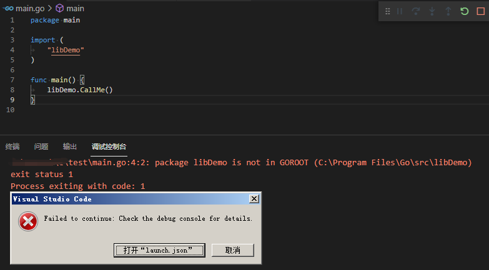Viewport: 489px width, 270px height.
Task: Switch to the 输出 tab
Action: point(69,147)
